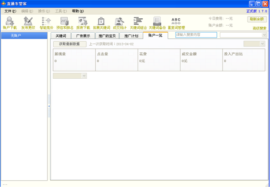Collapse the left panel with splitter arrow
Screen dimensions: 270x187
(x=49, y=106)
